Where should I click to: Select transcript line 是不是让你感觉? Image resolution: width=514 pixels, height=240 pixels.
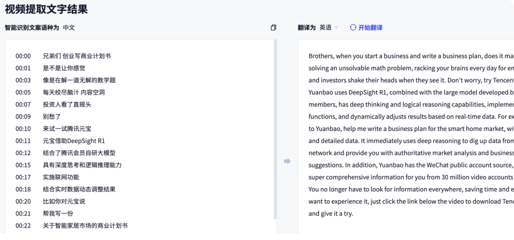(64, 68)
